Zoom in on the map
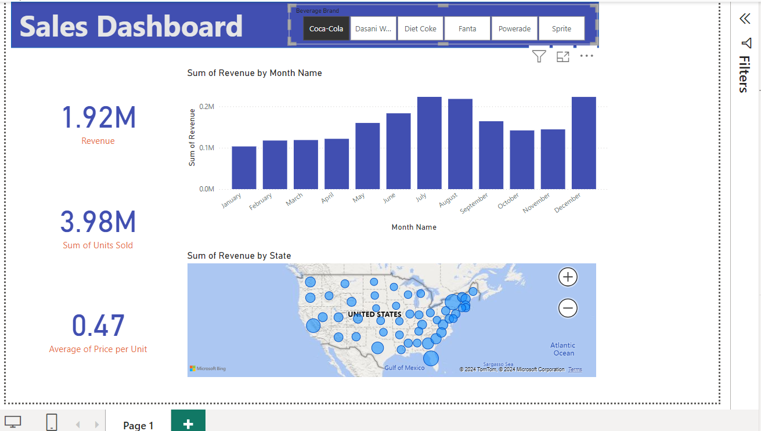Image resolution: width=761 pixels, height=431 pixels. [568, 277]
